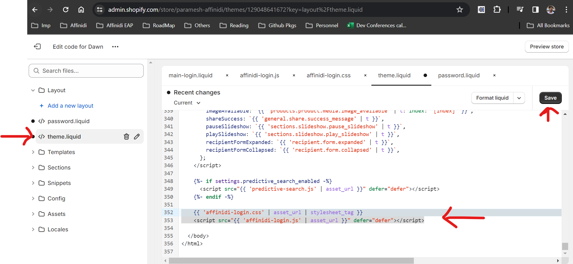This screenshot has width=573, height=264.
Task: Open Dev Conferences cal bookmark
Action: (377, 25)
